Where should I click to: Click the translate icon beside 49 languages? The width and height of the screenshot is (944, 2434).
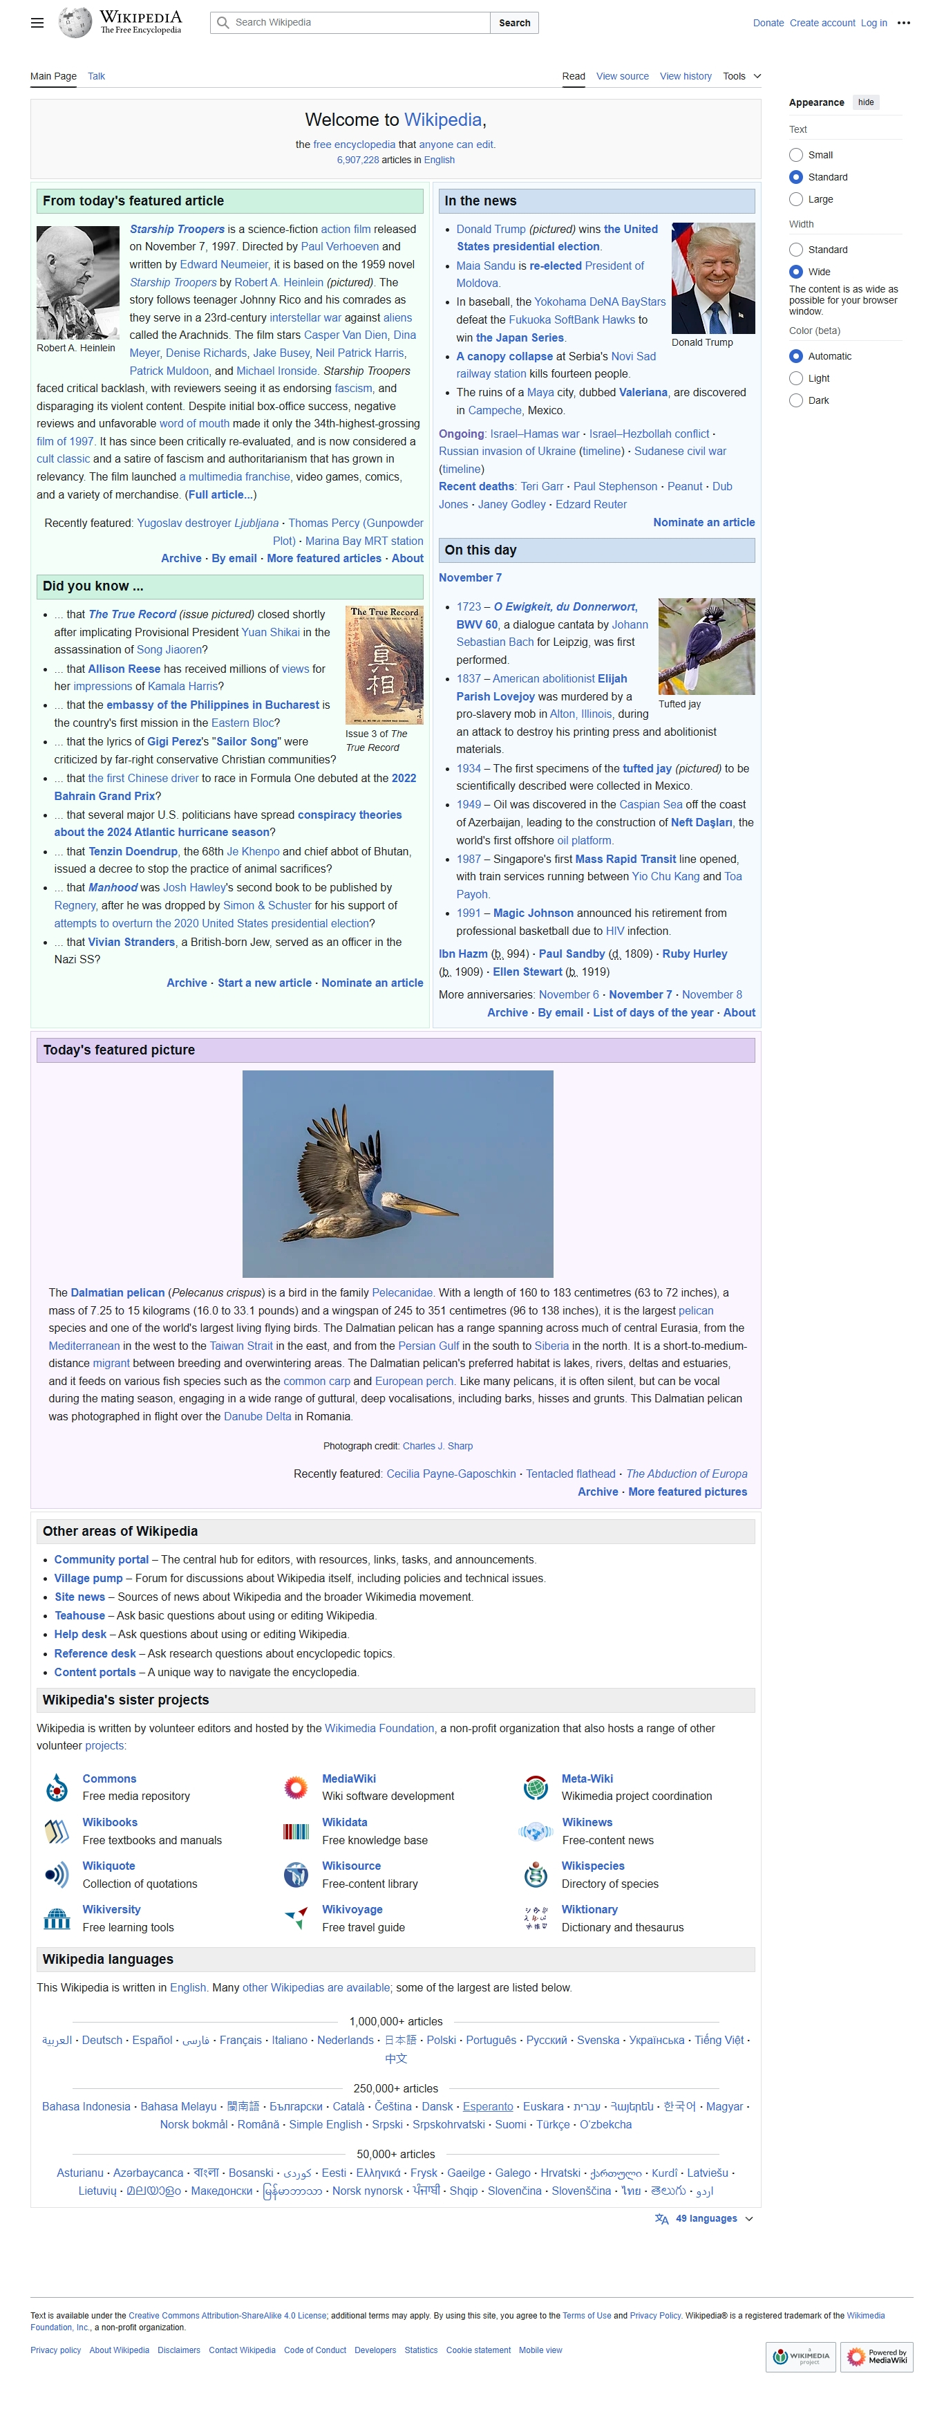pos(662,2218)
